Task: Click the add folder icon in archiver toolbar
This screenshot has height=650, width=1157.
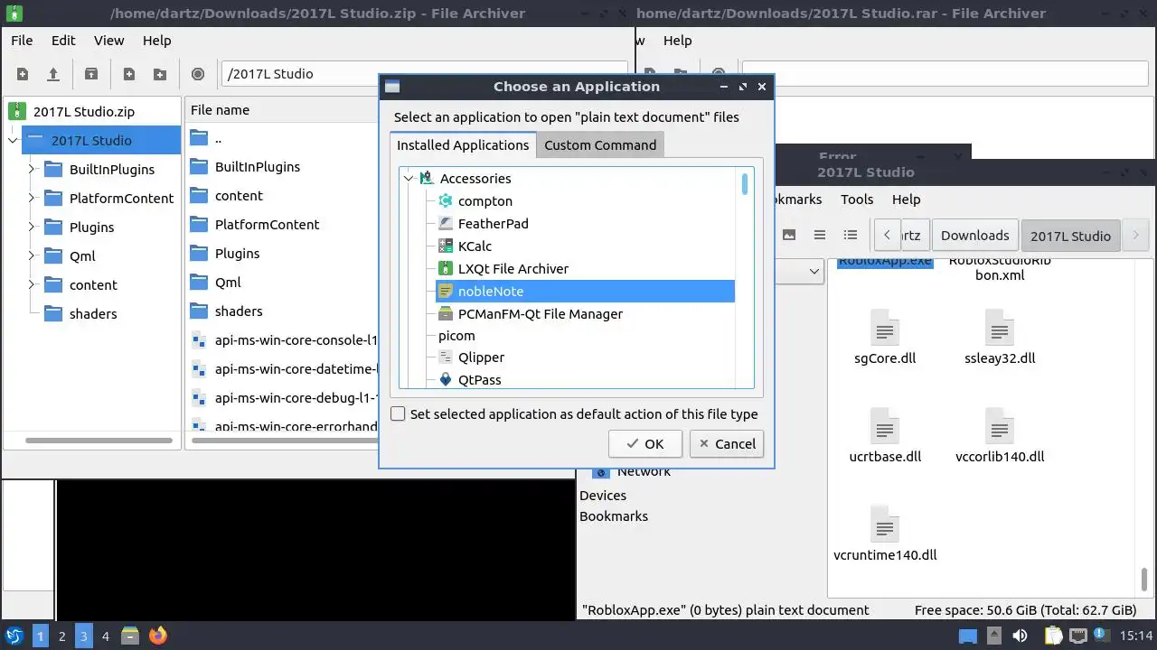Action: [160, 74]
